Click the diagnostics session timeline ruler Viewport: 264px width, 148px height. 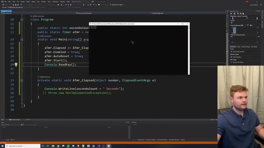pos(245,18)
